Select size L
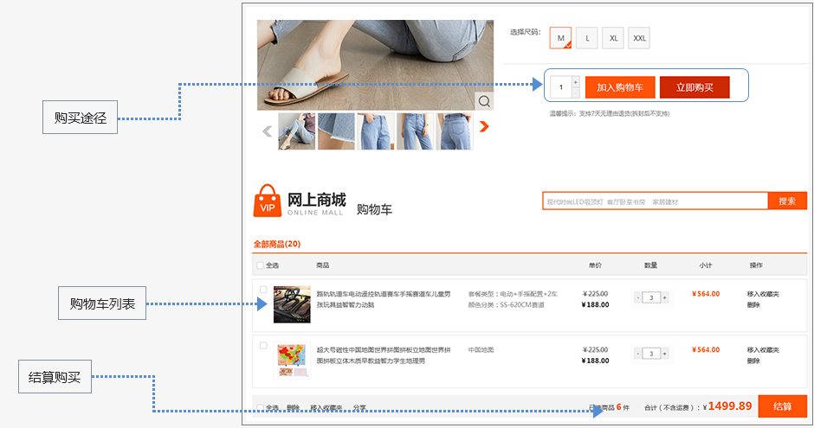The image size is (814, 428). pos(586,38)
